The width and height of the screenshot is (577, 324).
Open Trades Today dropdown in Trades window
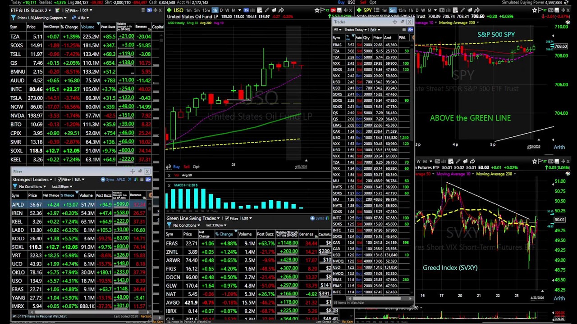[x=356, y=30]
